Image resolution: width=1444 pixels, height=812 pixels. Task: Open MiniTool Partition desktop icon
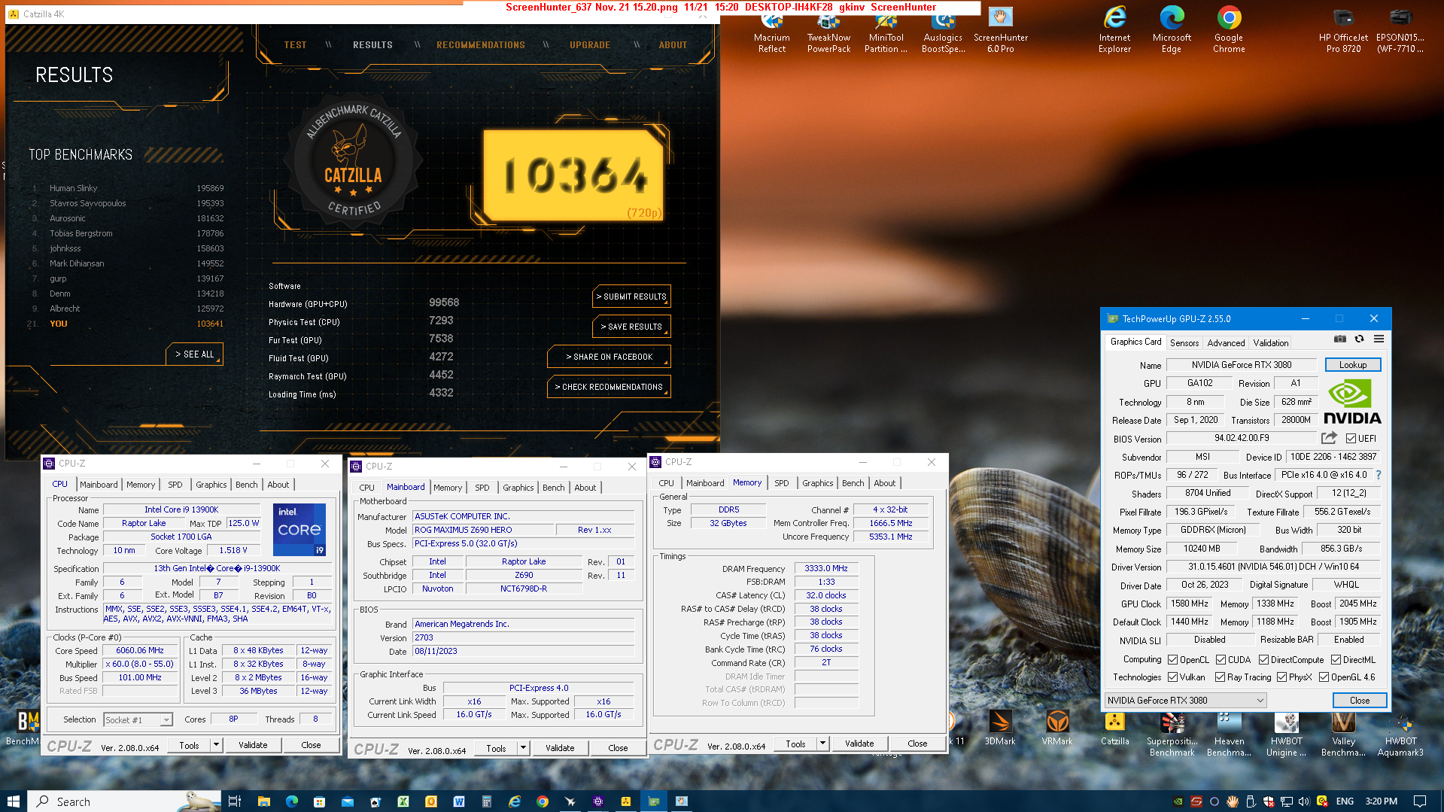886,30
